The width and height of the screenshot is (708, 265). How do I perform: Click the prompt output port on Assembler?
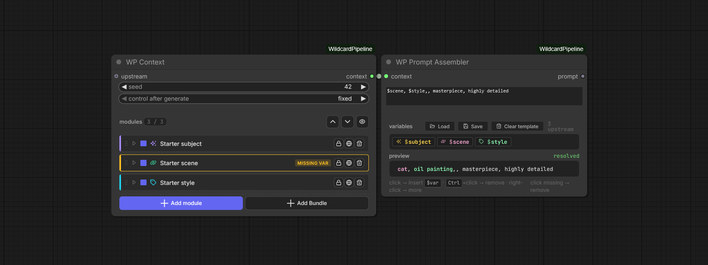(583, 76)
